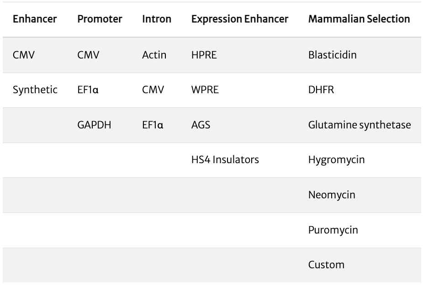The height and width of the screenshot is (287, 423).
Task: Click the Expression Enhancer column header
Action: point(240,19)
